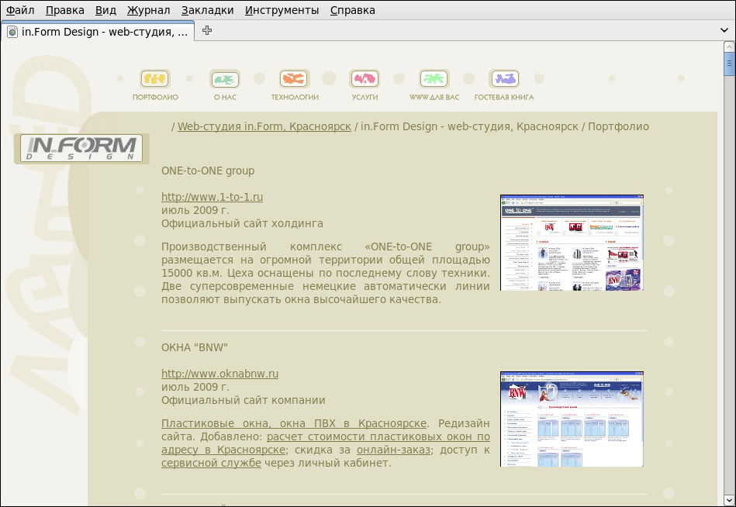Viewport: 736px width, 507px height.
Task: Click the in.Form Design logo
Action: pyautogui.click(x=81, y=148)
